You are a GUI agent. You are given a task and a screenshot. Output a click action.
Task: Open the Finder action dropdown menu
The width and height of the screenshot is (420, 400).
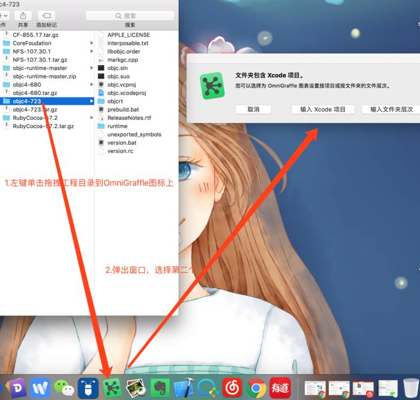[x=5, y=16]
